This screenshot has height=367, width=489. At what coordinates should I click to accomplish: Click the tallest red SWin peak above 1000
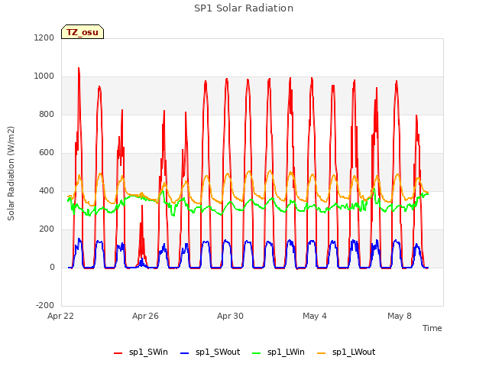pos(79,68)
